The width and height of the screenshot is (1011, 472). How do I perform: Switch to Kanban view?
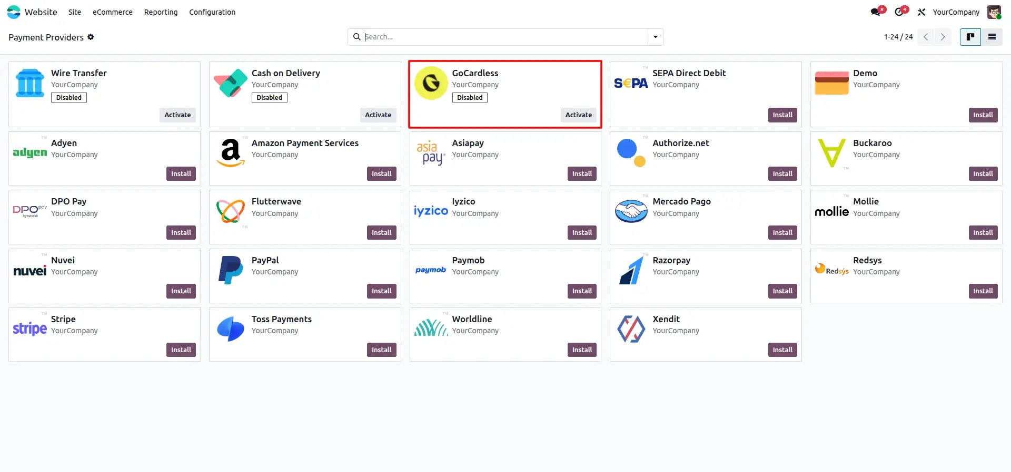pyautogui.click(x=970, y=37)
